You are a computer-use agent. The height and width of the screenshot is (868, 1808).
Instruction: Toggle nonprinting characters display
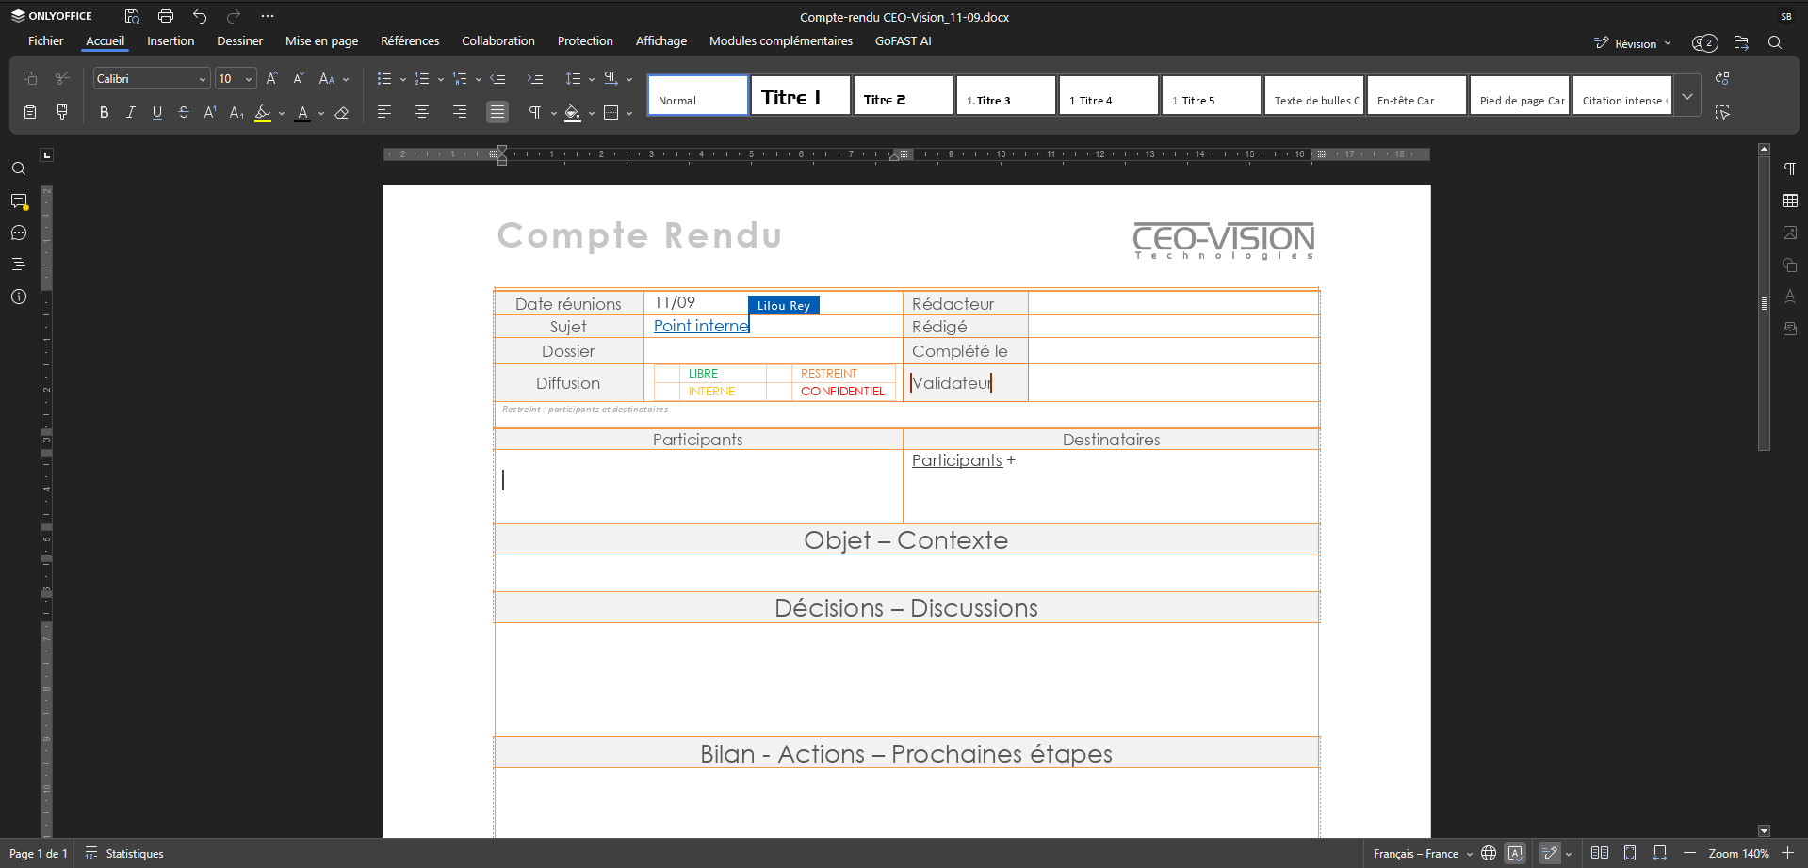pos(534,113)
